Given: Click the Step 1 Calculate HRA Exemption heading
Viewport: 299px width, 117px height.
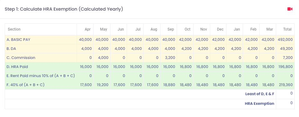Looking at the screenshot, I should 64,9.
